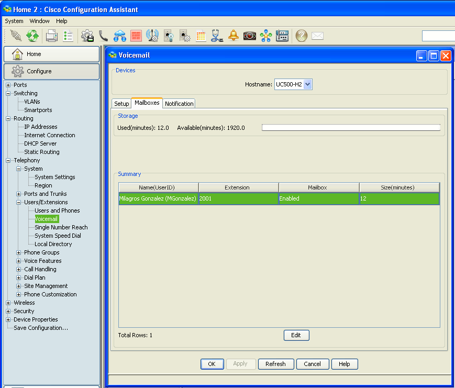Screen dimensions: 455x388
Task: Select the Mailboxes tab
Action: (147, 103)
